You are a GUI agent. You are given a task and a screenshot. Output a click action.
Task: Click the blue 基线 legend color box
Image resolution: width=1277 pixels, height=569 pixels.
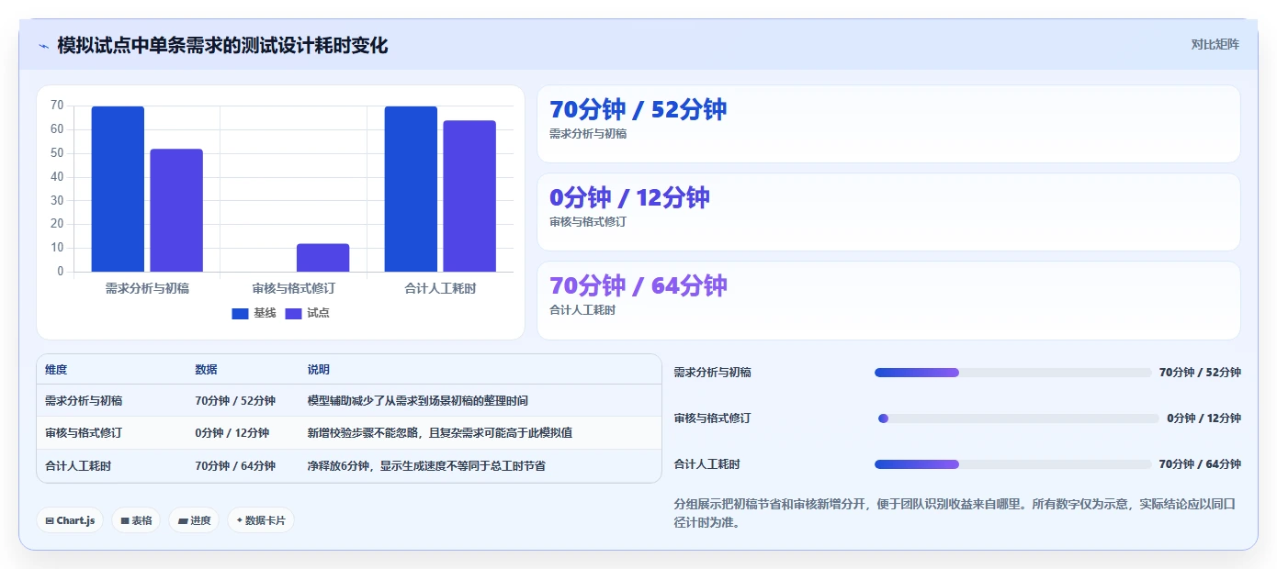coord(240,313)
